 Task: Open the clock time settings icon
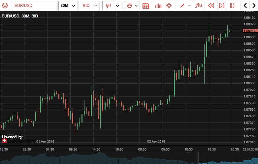pyautogui.click(x=129, y=6)
